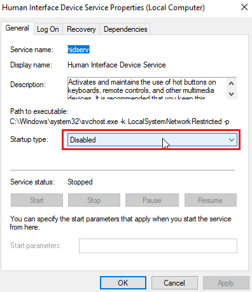Image resolution: width=252 pixels, height=292 pixels.
Task: Select the hidserv service name text
Action: [x=78, y=50]
